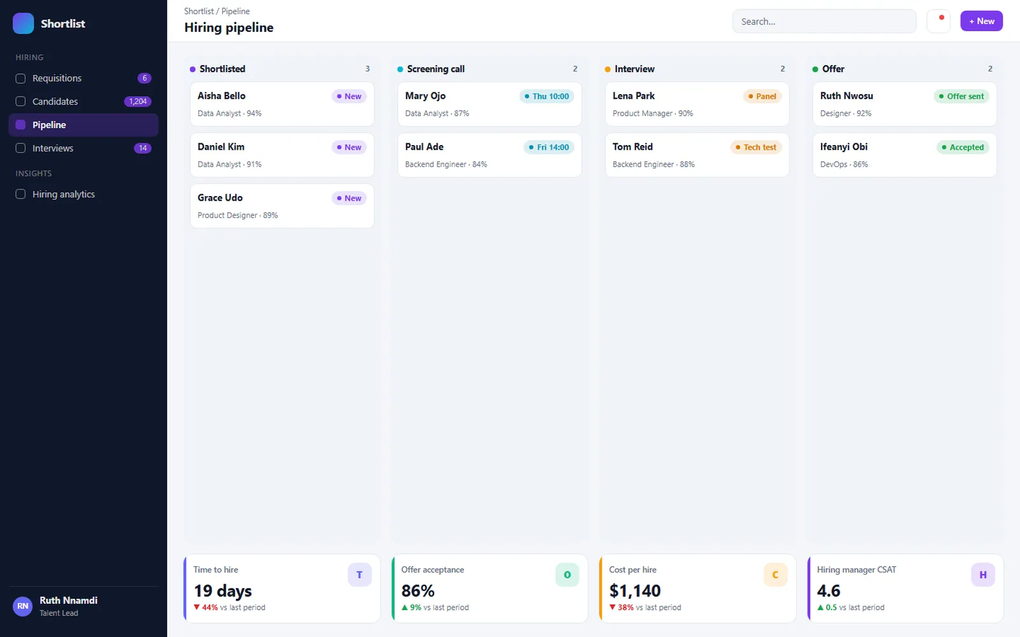The width and height of the screenshot is (1020, 637).
Task: Click the 38% vs last period text
Action: coord(645,608)
